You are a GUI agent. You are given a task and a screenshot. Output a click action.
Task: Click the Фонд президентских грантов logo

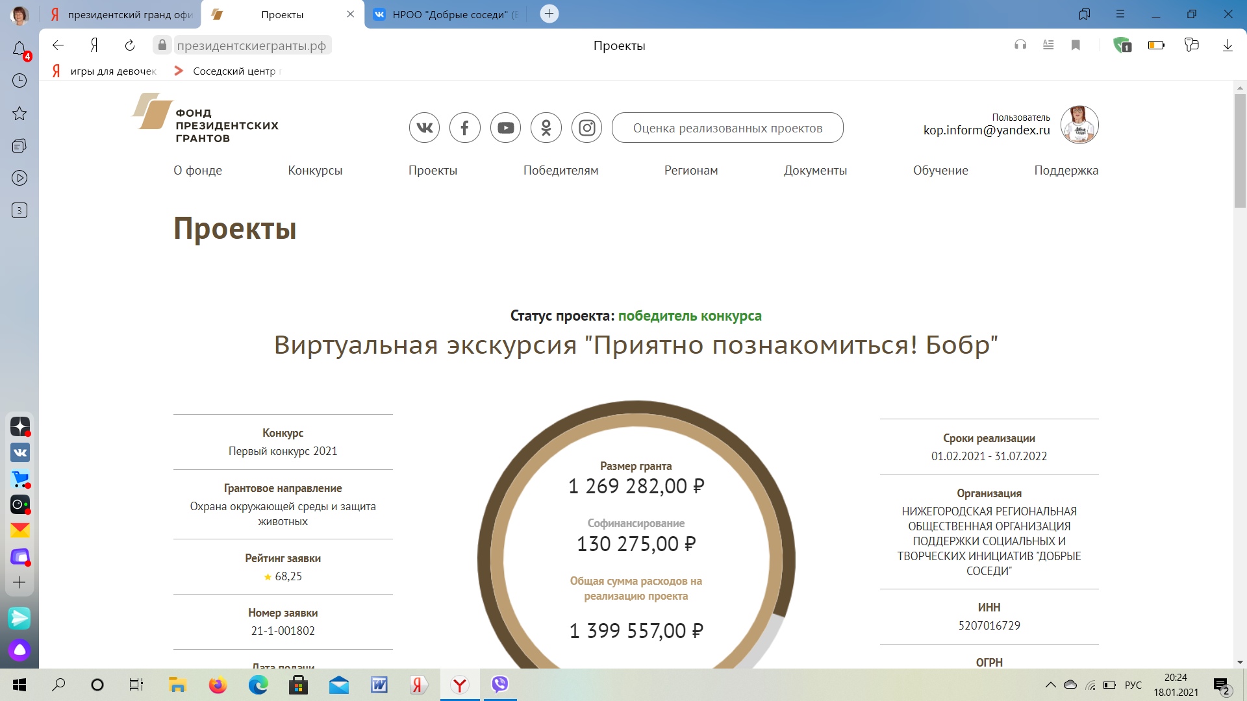pyautogui.click(x=206, y=118)
